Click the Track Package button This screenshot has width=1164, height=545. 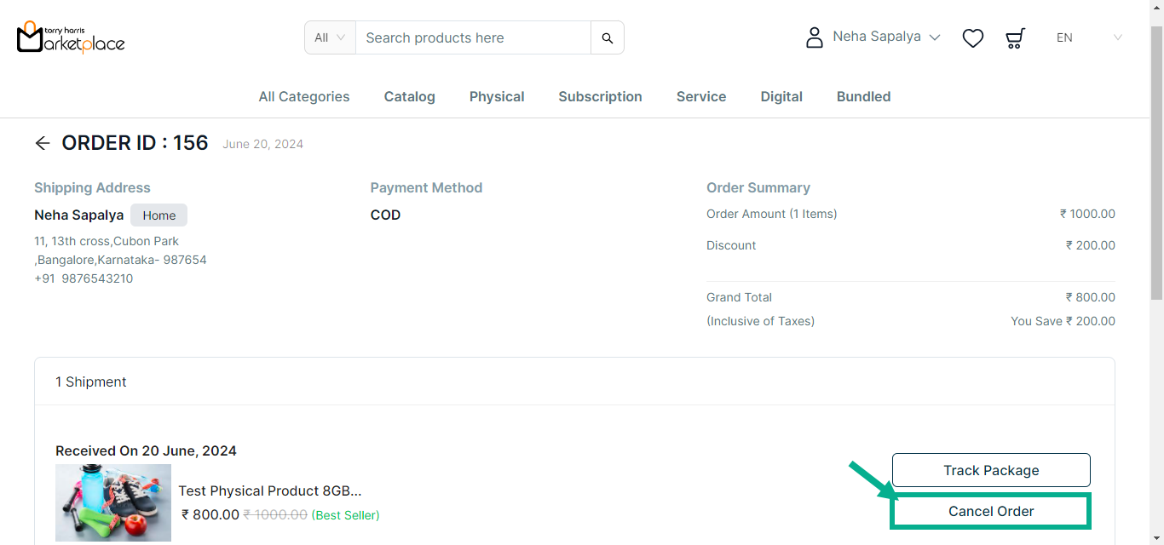(991, 470)
